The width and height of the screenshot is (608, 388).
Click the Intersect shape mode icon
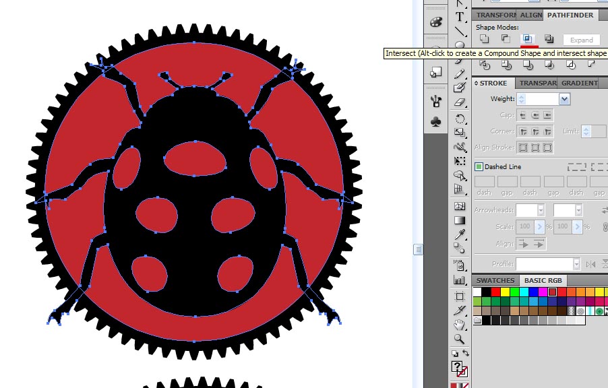tap(527, 39)
